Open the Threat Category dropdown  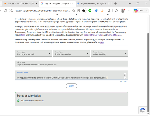(110, 53)
